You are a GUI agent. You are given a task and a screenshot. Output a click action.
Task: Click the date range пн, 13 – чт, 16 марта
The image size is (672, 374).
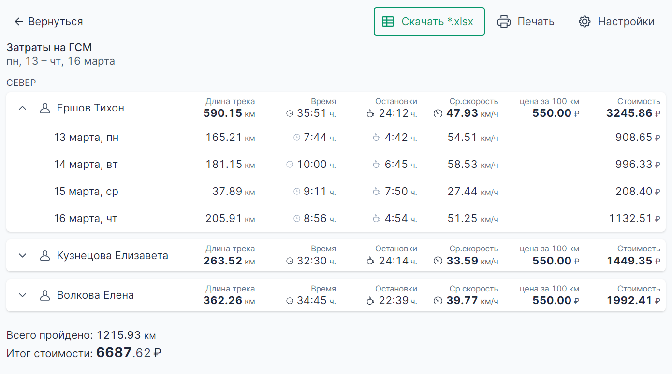(x=60, y=61)
